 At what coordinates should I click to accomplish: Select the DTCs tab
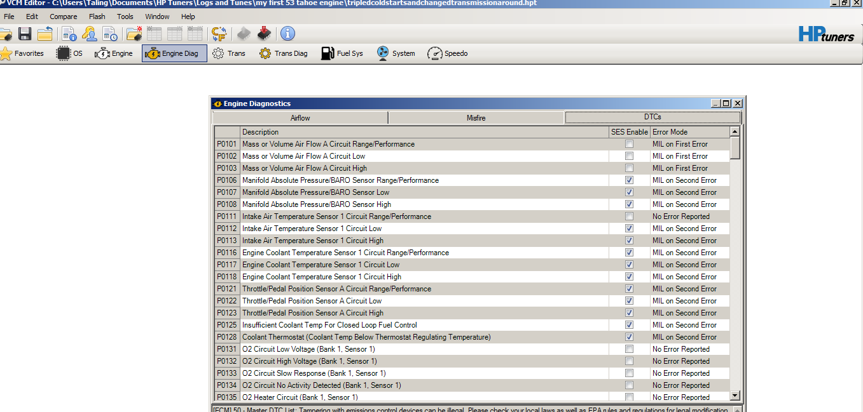[x=652, y=117]
